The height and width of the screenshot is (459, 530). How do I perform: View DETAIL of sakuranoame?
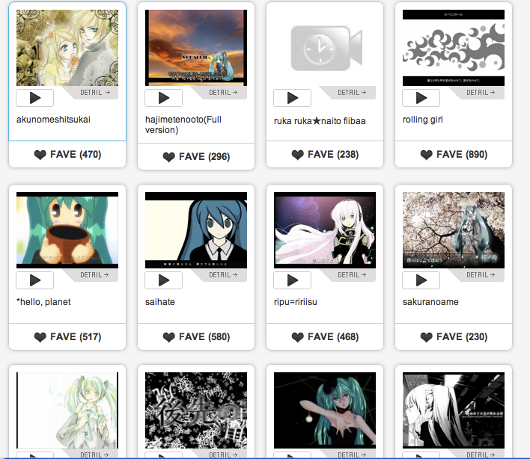pos(481,275)
